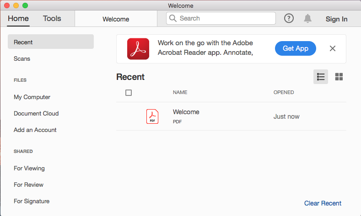
Task: Open the notifications bell
Action: [x=307, y=19]
